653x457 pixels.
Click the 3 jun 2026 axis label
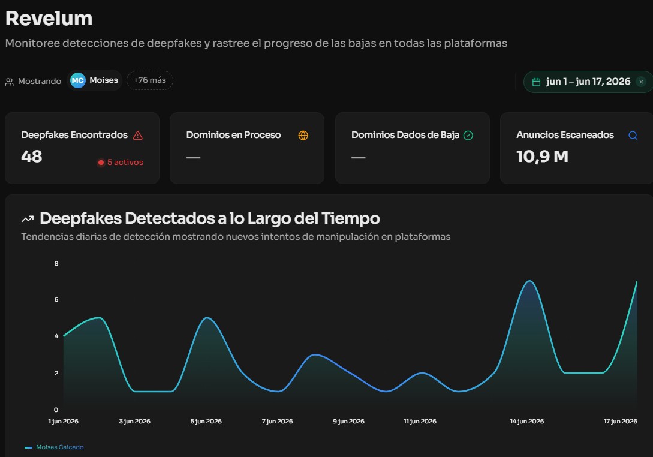[x=134, y=421]
